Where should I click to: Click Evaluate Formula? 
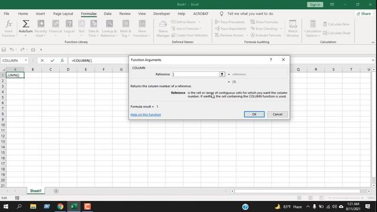click(266, 35)
